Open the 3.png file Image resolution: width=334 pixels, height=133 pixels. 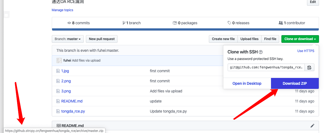click(66, 91)
